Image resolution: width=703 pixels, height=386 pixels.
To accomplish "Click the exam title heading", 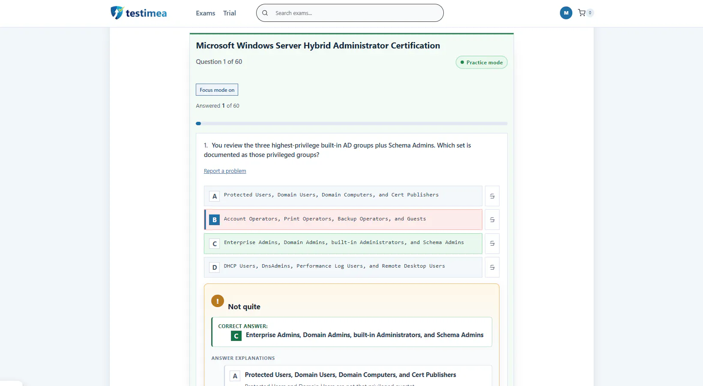I will point(318,45).
